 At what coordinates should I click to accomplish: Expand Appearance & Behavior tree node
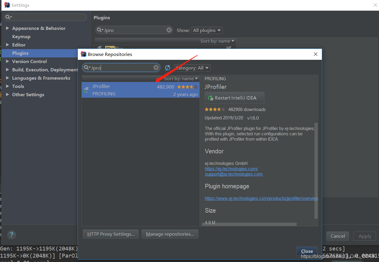point(7,28)
